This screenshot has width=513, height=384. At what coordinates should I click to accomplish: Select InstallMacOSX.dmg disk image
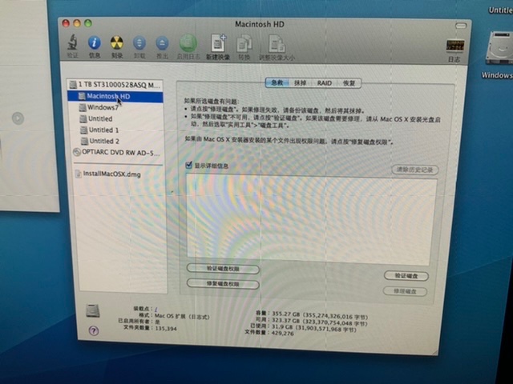pyautogui.click(x=108, y=174)
